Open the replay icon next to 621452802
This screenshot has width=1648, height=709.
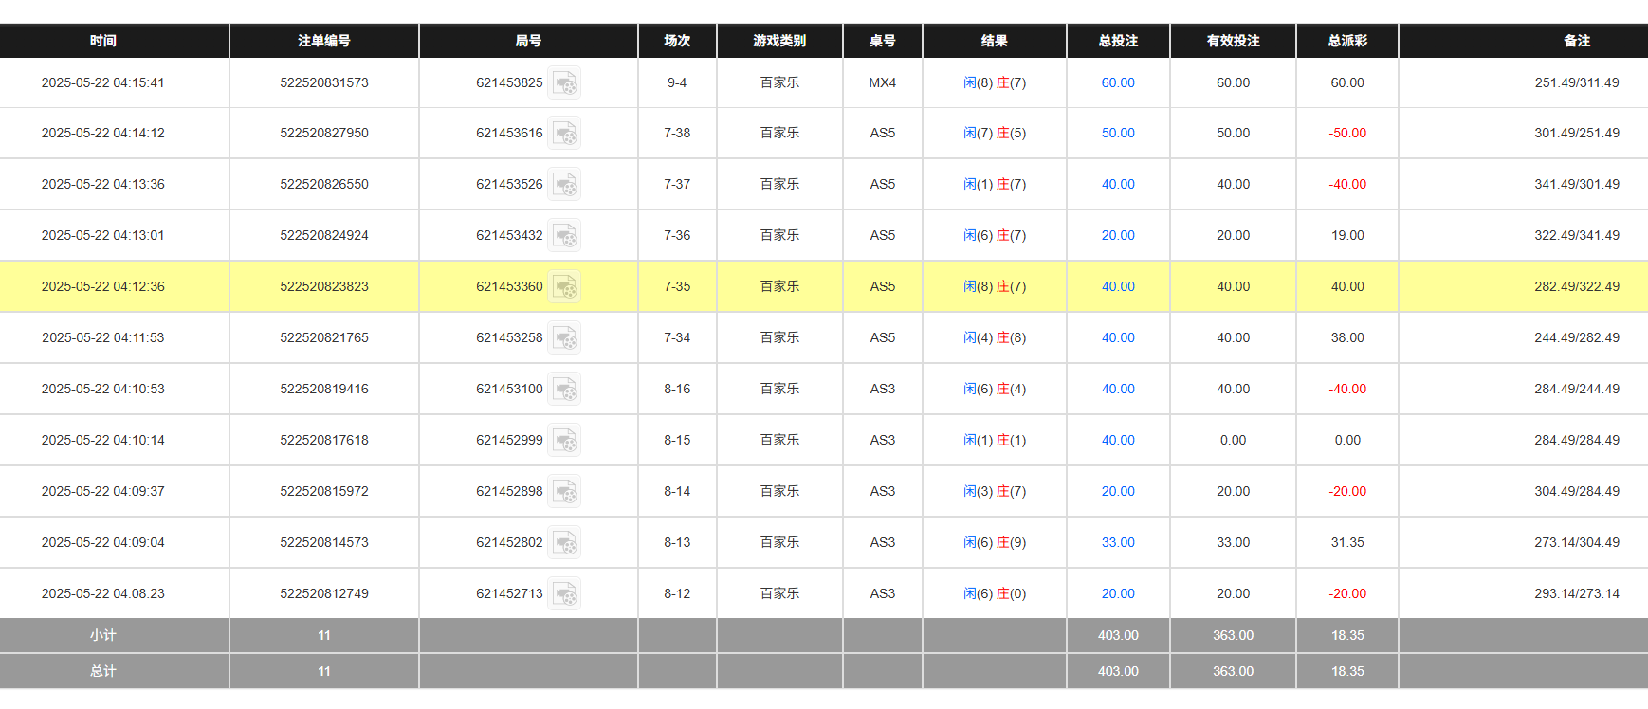pos(564,543)
